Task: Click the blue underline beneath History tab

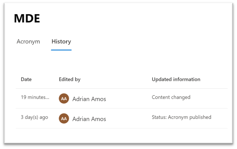Action: coord(61,50)
